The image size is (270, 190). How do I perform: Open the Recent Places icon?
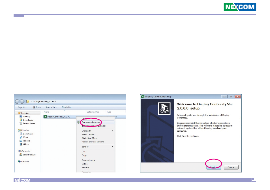[21, 123]
